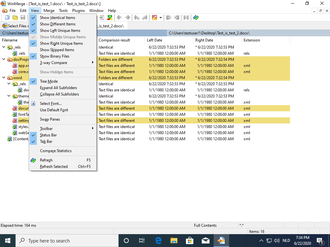Click the core.xml different file icon
The width and height of the screenshot is (330, 247).
(x=15, y=72)
